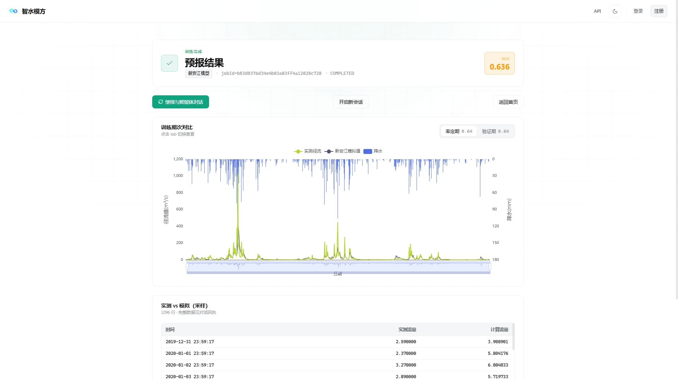The image size is (678, 381).
Task: Click the 智水模方 infinity logo
Action: pos(13,11)
